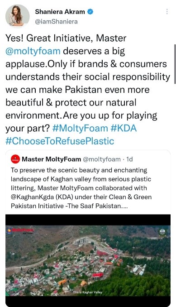Open the #ChooseToRefusePlastic hashtag
This screenshot has width=176, height=307.
(60, 141)
